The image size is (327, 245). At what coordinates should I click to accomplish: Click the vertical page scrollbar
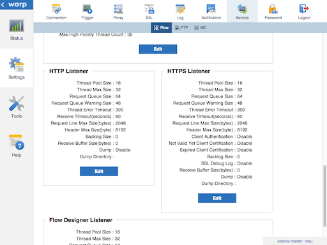(x=324, y=196)
